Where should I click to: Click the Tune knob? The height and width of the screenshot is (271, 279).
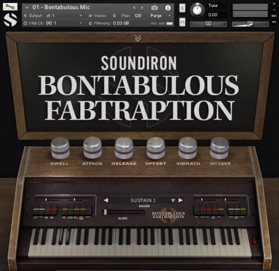(x=197, y=10)
